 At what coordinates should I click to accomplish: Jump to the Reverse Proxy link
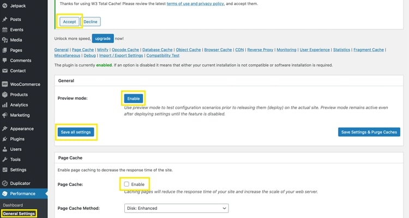260,50
